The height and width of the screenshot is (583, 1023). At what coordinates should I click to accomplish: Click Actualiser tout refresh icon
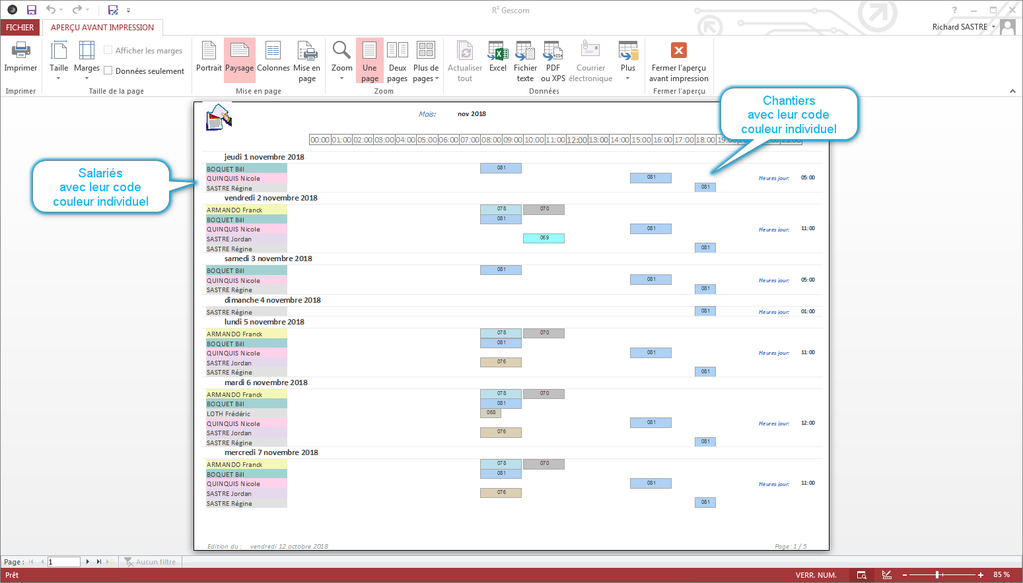pos(465,51)
